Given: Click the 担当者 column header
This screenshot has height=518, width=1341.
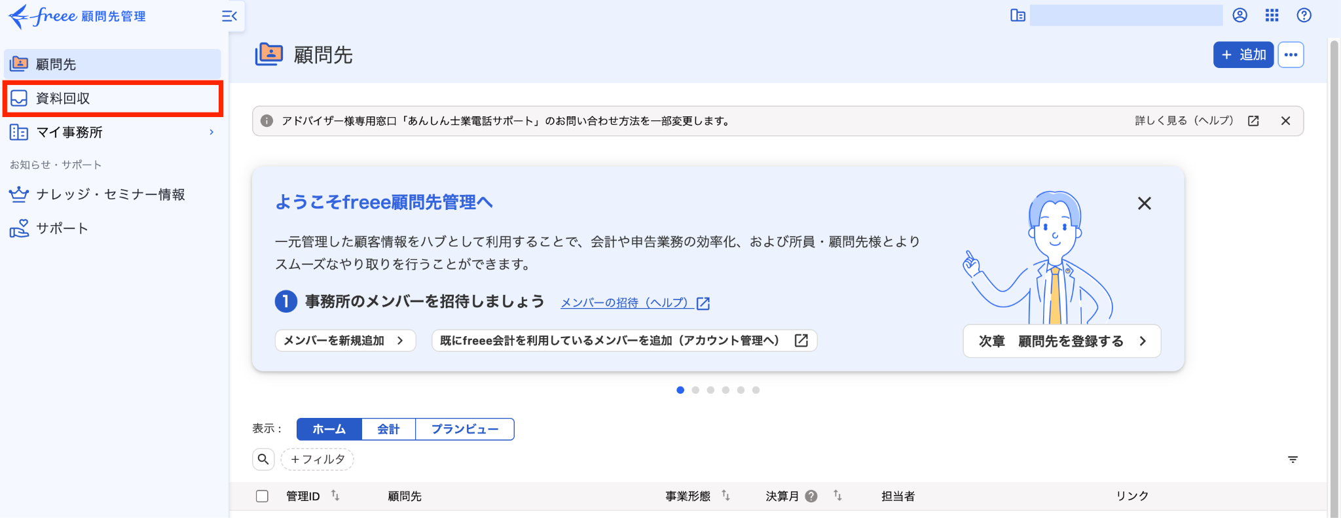Looking at the screenshot, I should 898,496.
